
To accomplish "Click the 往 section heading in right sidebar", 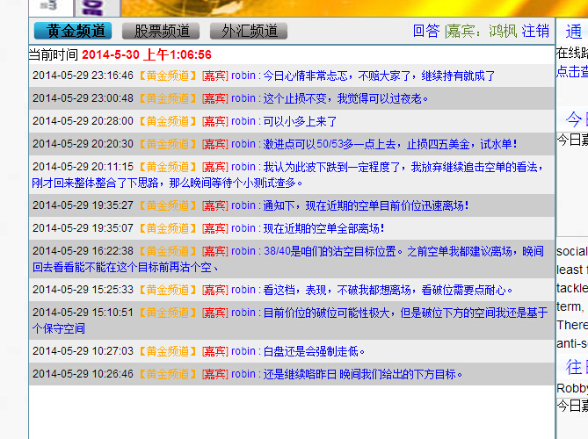I will (x=574, y=367).
